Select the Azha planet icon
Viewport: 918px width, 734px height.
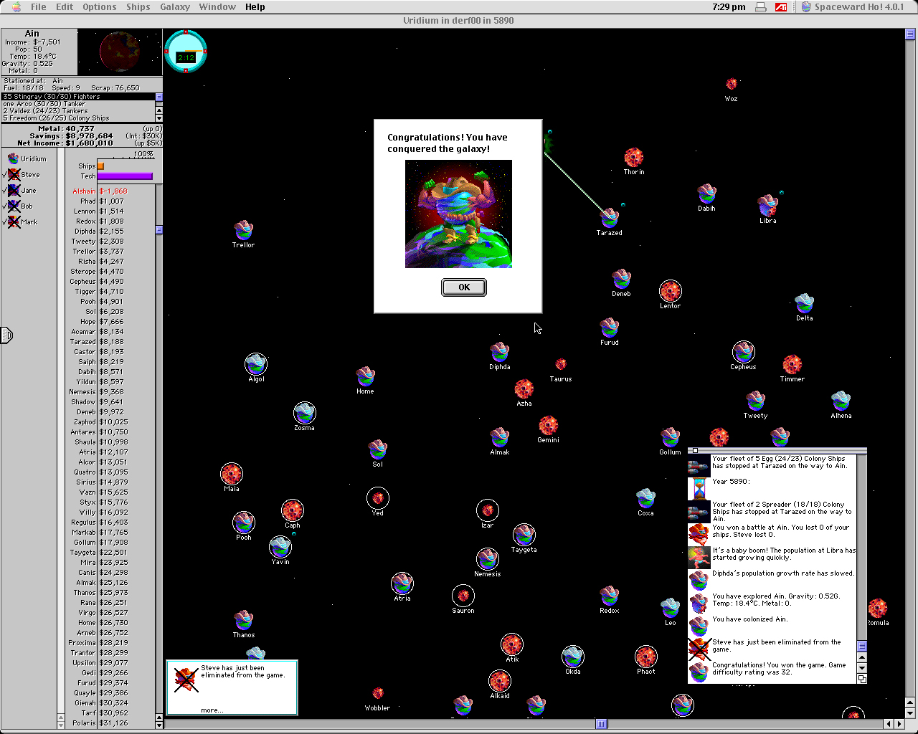point(524,389)
